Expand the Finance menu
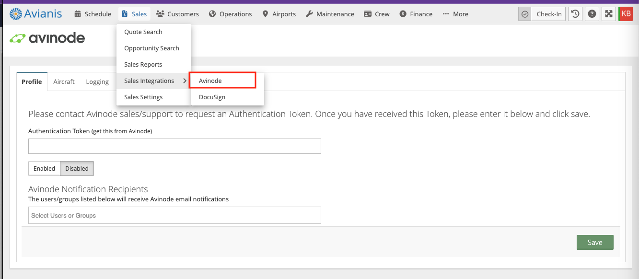The width and height of the screenshot is (639, 279). click(416, 14)
